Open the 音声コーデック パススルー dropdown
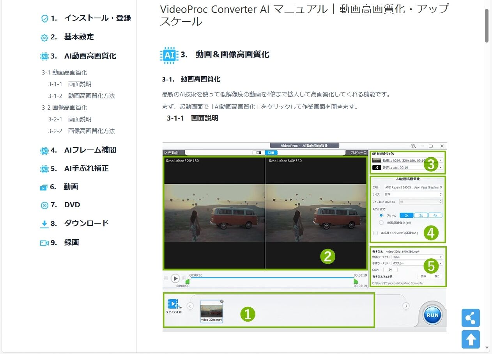The height and width of the screenshot is (354, 492). pos(417,263)
